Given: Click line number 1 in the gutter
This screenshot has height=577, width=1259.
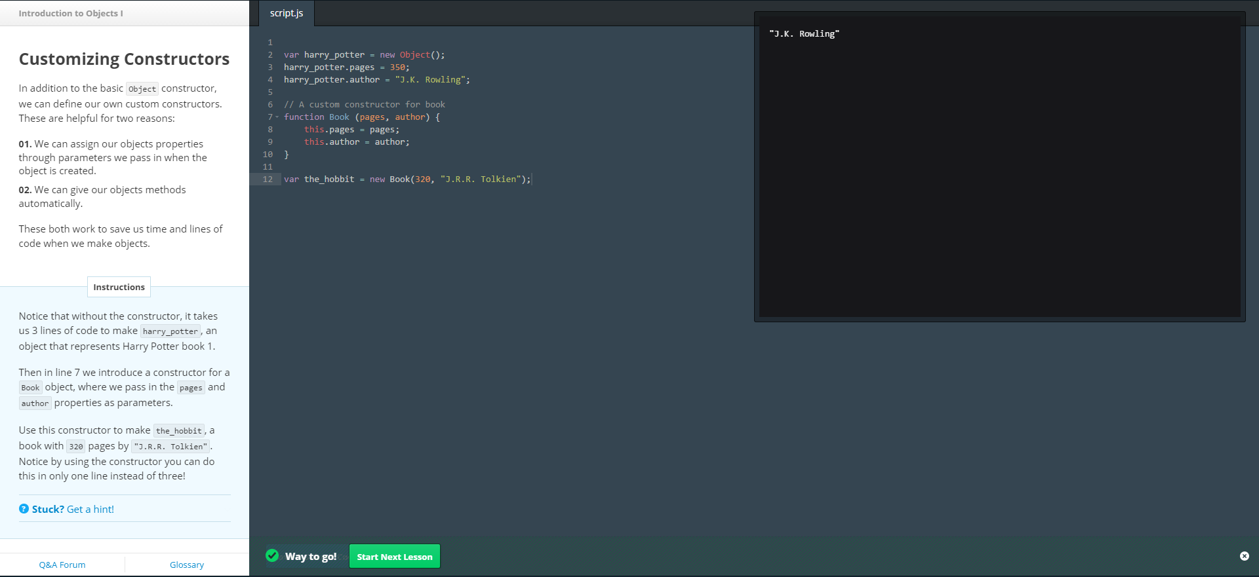Looking at the screenshot, I should [x=270, y=42].
